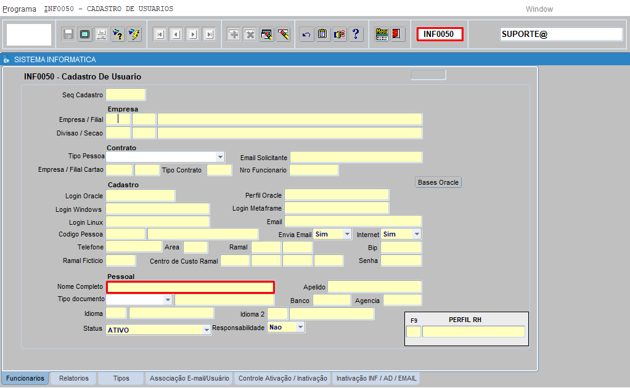630x388 pixels.
Task: Click the Insert Record plus icon
Action: pos(234,34)
